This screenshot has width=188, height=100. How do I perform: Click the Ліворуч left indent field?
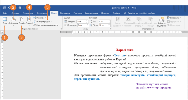coord(81,22)
